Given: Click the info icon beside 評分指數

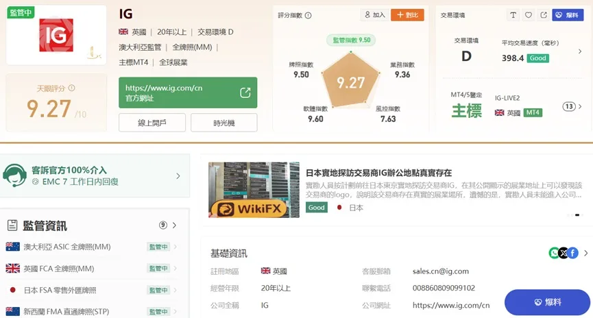Looking at the screenshot, I should [308, 16].
